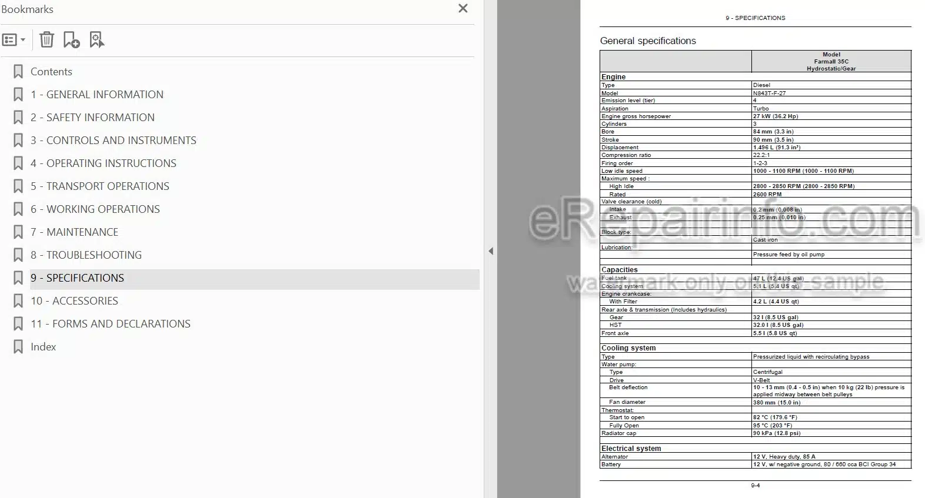Click bookmark icon beside Contents

tap(18, 72)
